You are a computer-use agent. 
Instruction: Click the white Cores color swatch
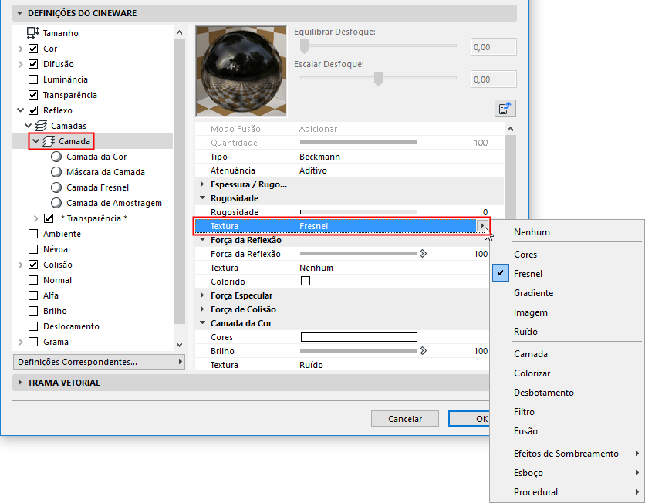(x=358, y=336)
